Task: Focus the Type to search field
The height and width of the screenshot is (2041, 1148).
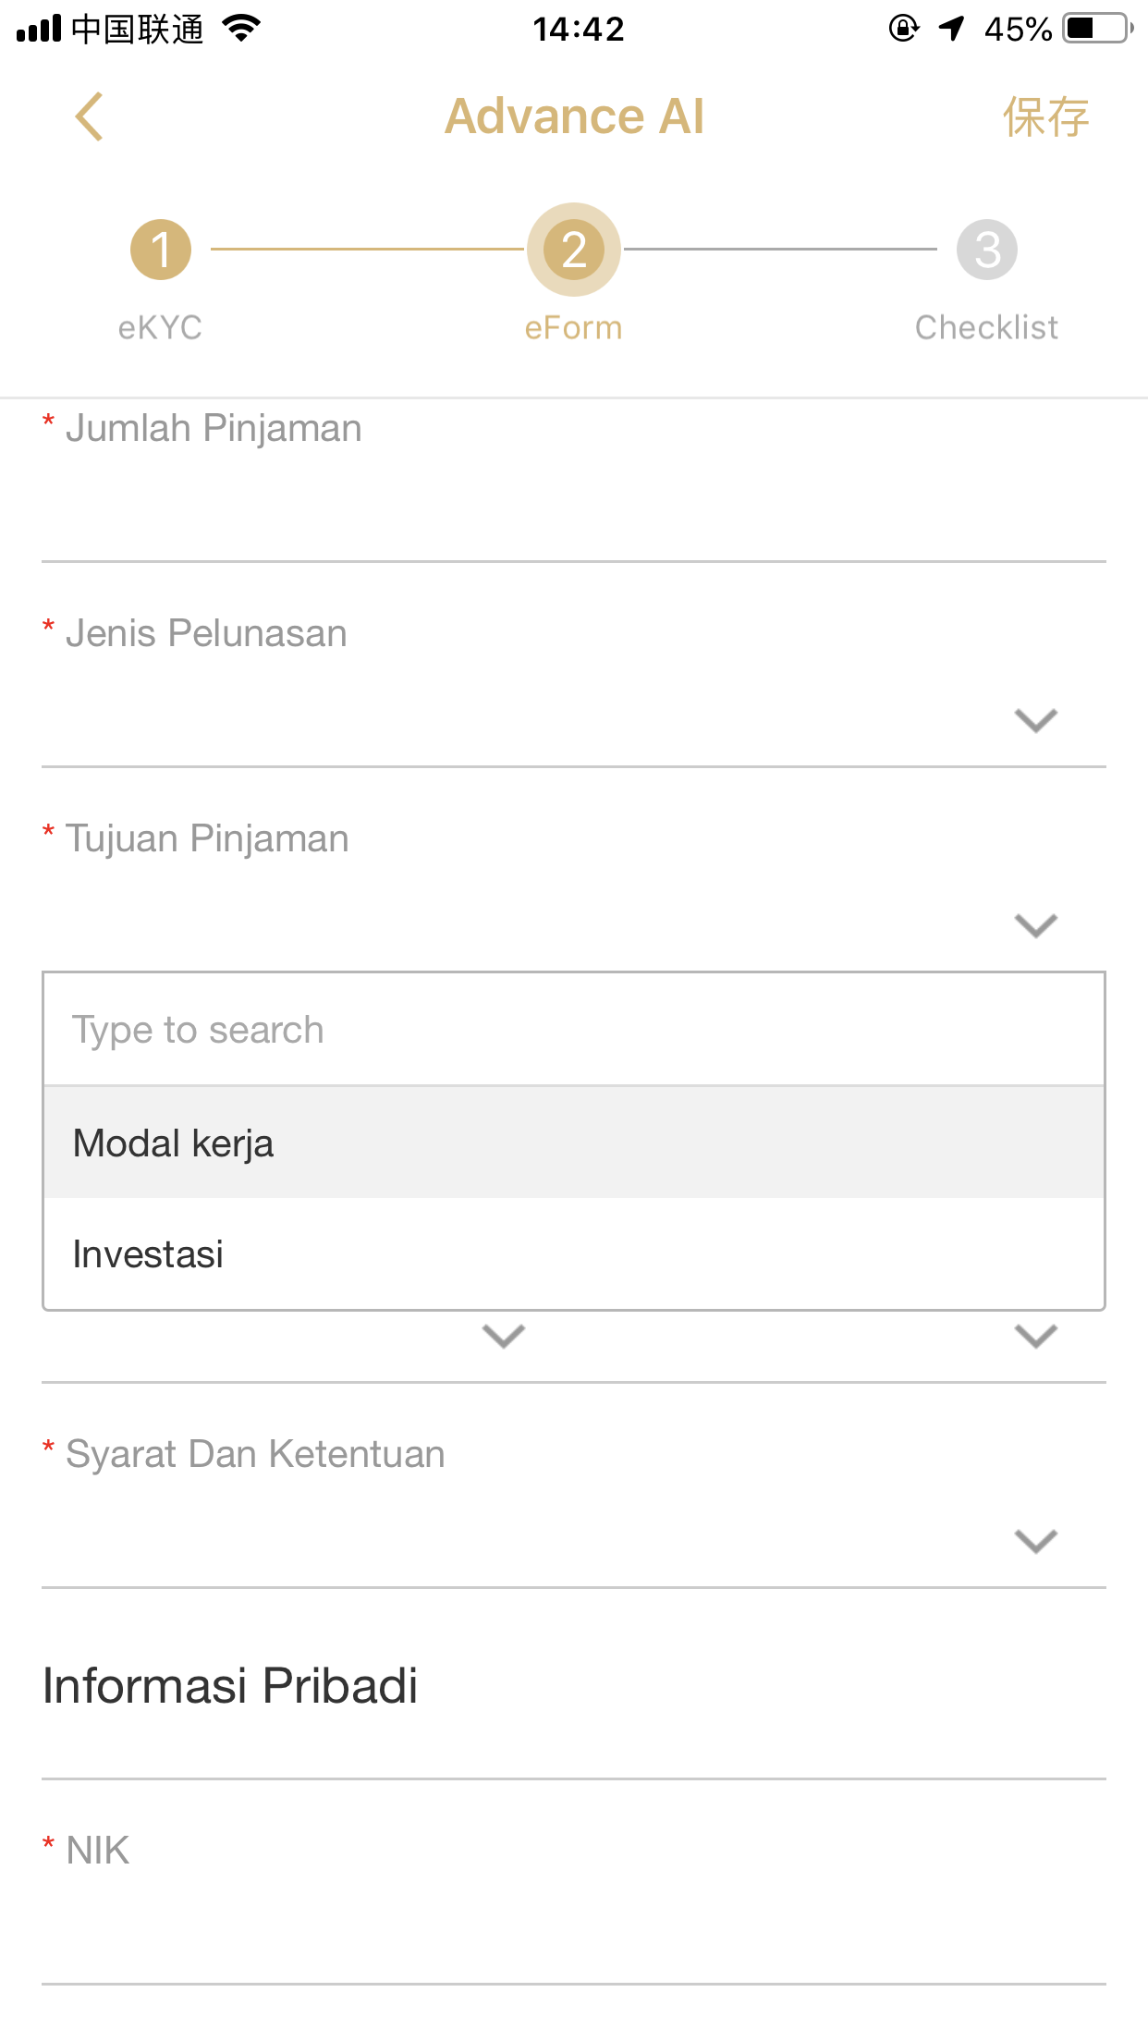Action: click(x=573, y=1030)
